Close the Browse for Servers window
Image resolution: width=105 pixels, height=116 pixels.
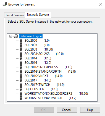[x=101, y=4]
